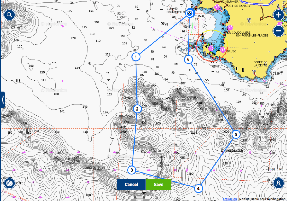Expand the left side panel handle

3,100
